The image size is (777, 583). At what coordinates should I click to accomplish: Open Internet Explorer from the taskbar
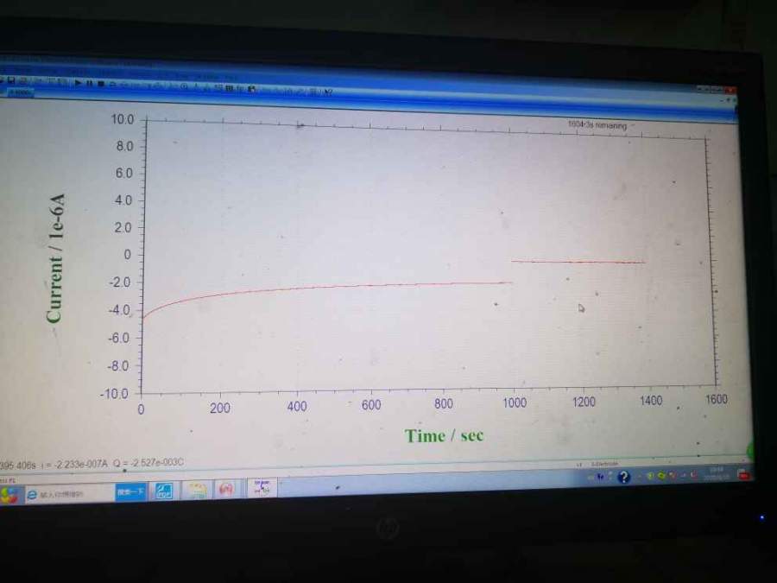click(32, 495)
